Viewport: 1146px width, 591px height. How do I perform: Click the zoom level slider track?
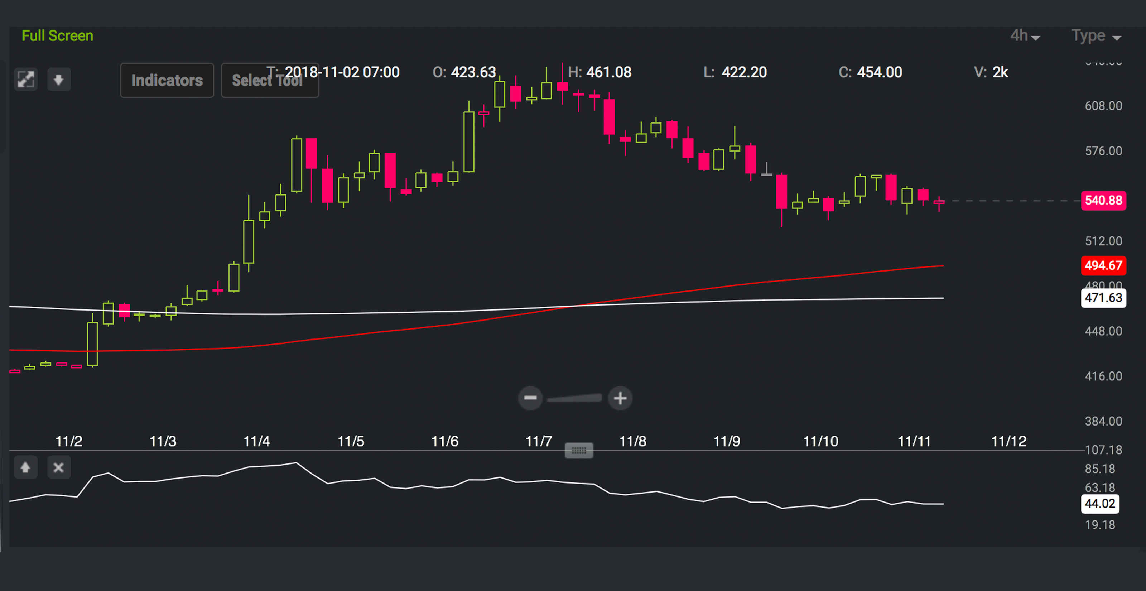click(574, 398)
